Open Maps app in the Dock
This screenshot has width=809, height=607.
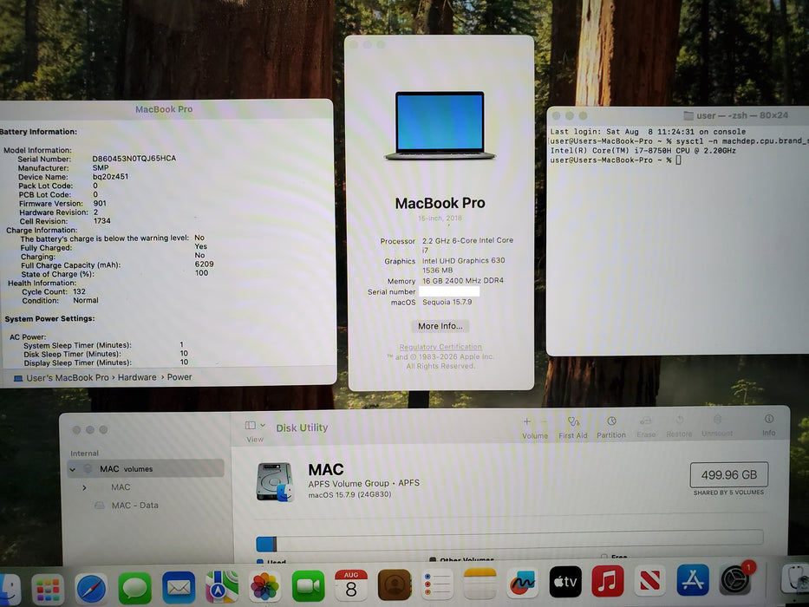coord(222,587)
